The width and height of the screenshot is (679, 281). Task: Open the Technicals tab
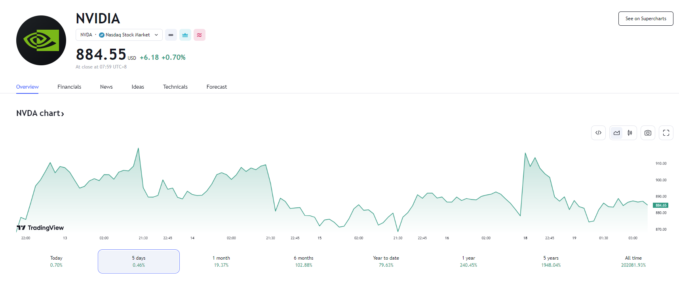pyautogui.click(x=175, y=87)
